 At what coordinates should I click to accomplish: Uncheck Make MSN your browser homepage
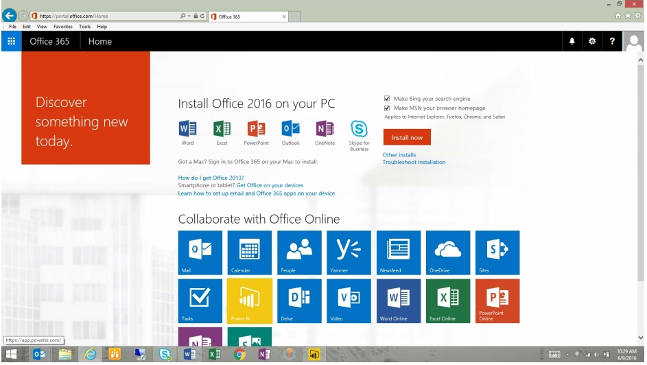click(387, 108)
